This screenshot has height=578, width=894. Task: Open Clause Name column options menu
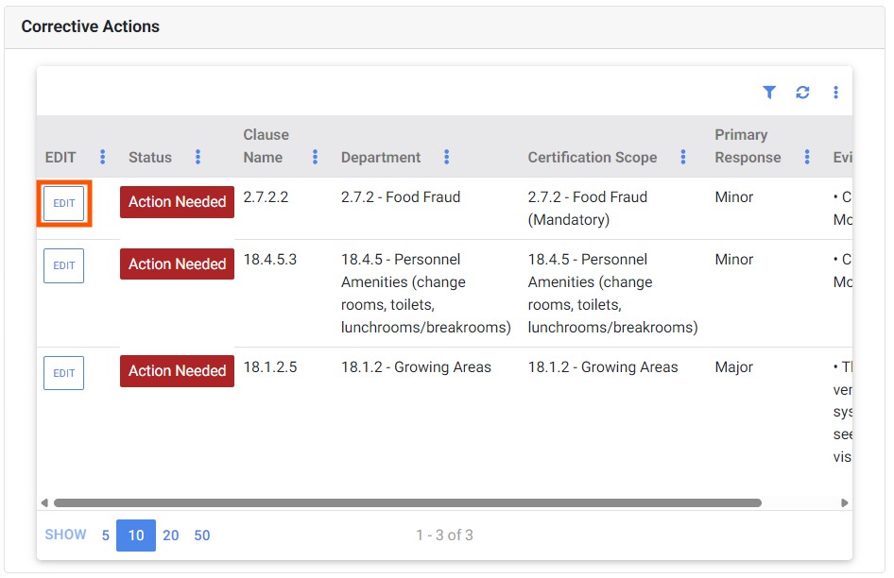point(315,158)
